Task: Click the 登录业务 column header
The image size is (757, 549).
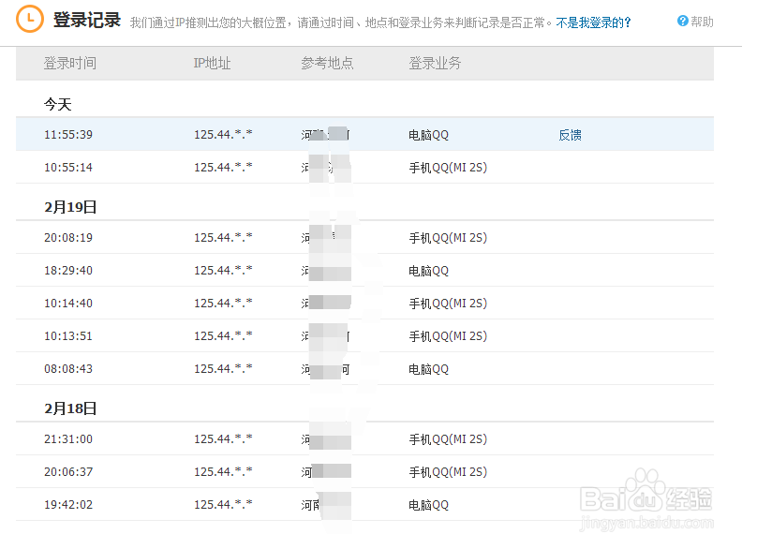Action: tap(435, 64)
